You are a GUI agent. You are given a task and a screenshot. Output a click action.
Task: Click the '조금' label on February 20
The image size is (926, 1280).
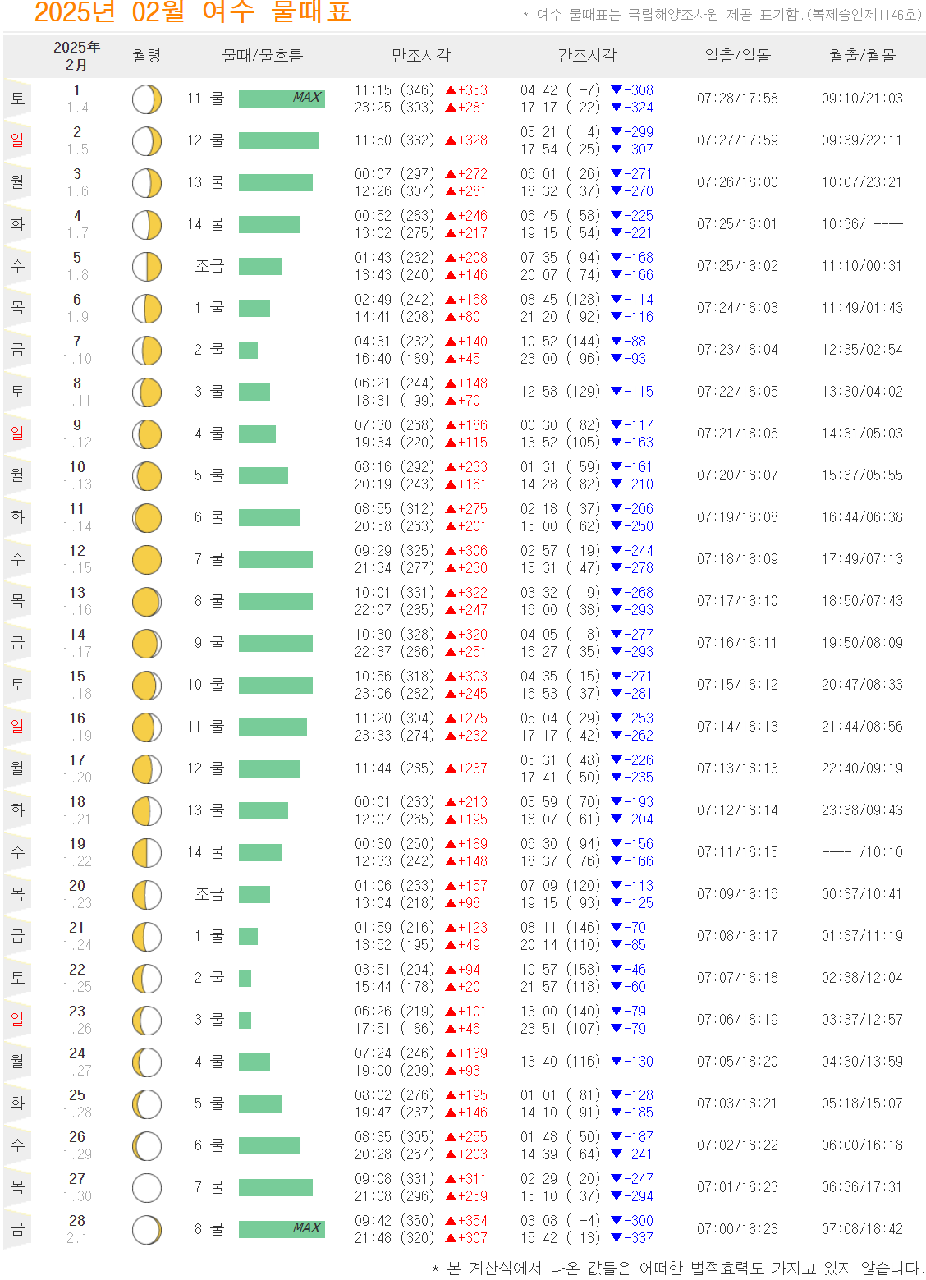pos(209,894)
